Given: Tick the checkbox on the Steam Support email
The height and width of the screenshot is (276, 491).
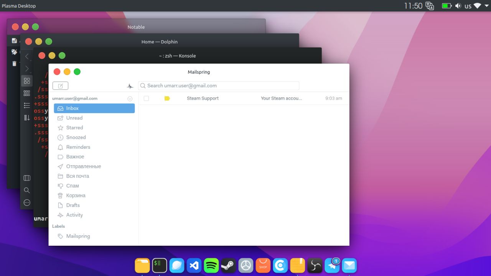Looking at the screenshot, I should click(x=146, y=99).
